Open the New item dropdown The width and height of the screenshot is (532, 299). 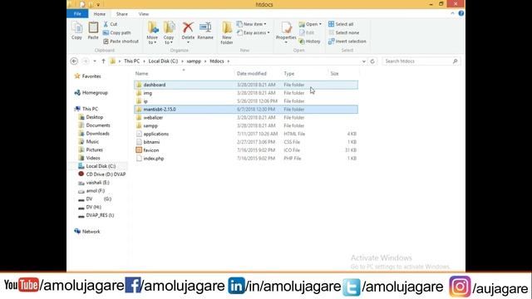coord(251,24)
